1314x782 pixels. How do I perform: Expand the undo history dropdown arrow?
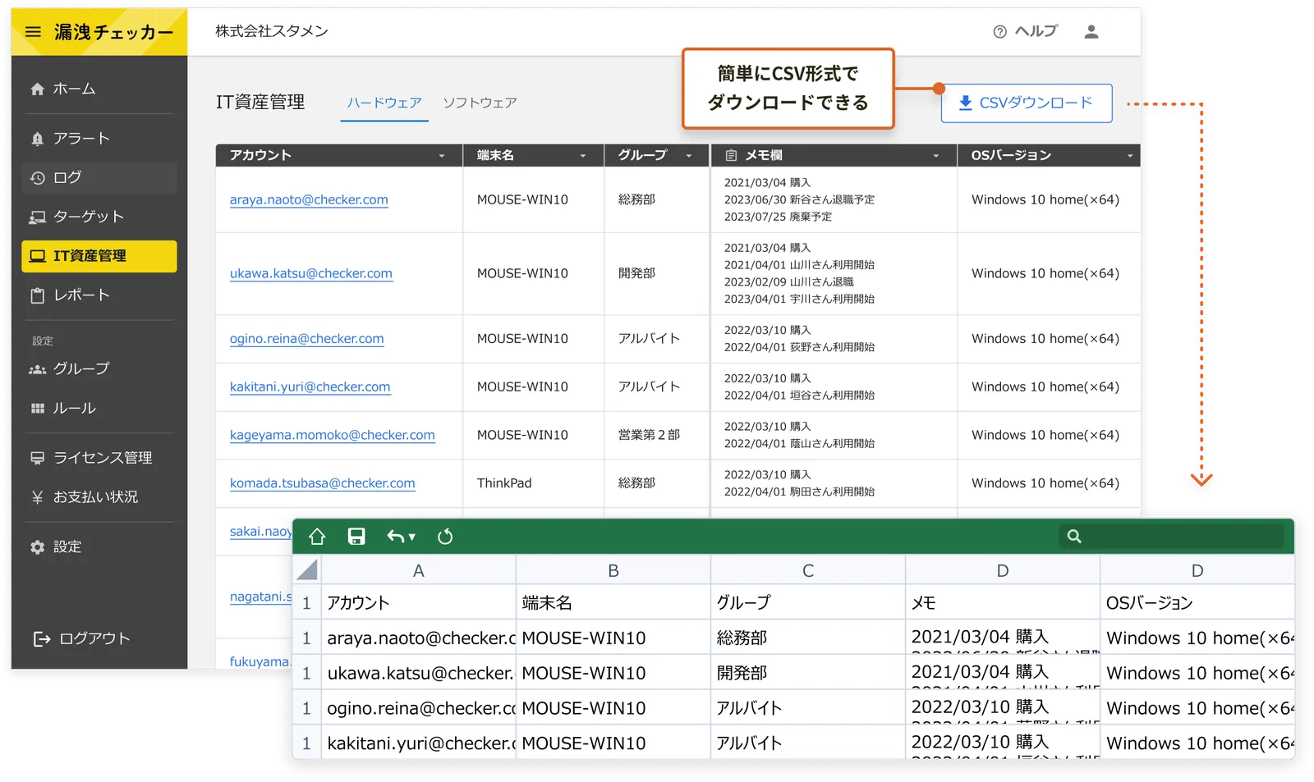click(x=412, y=537)
